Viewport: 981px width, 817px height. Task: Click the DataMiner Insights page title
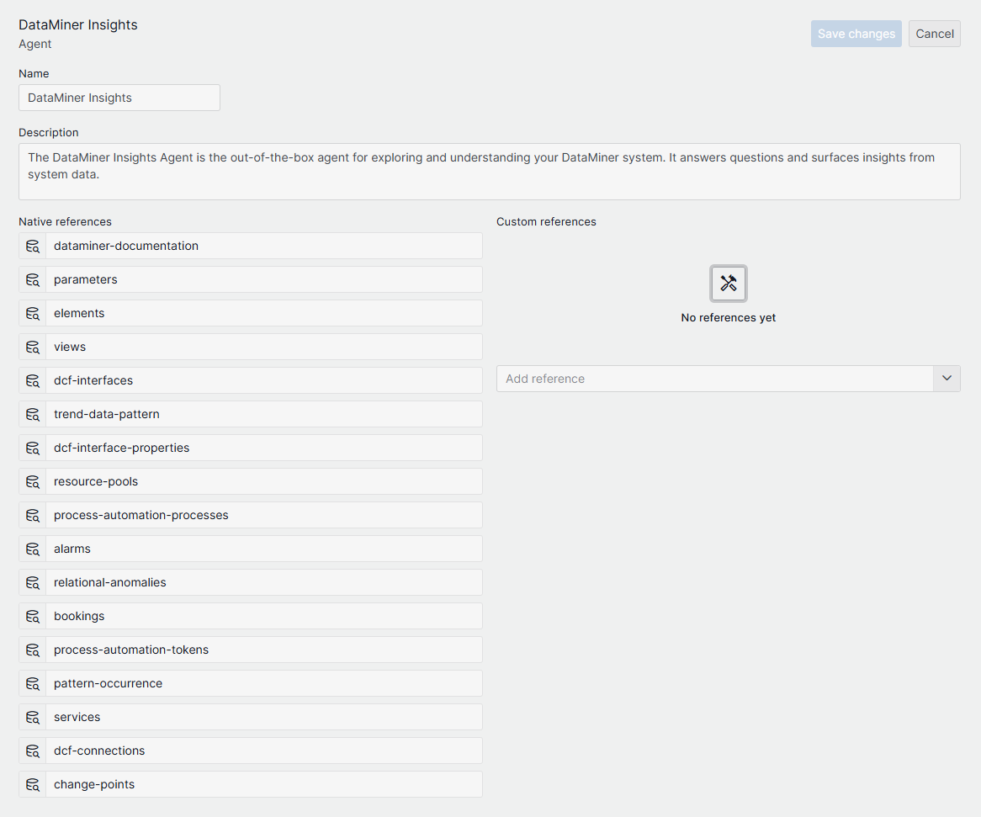[x=78, y=24]
